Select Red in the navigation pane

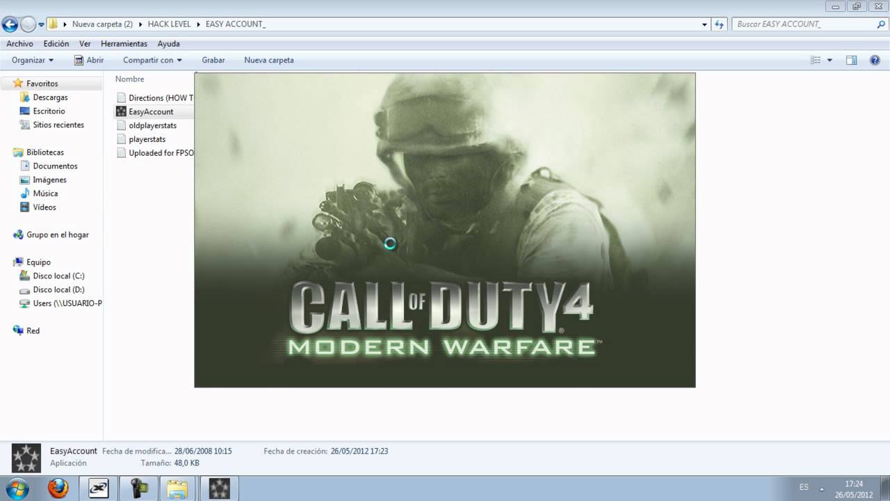(x=33, y=331)
